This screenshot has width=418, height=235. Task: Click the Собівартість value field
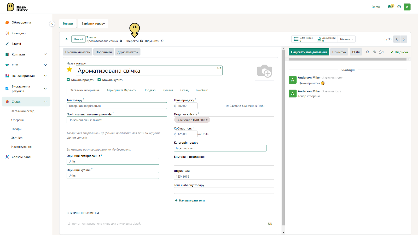pyautogui.click(x=187, y=134)
